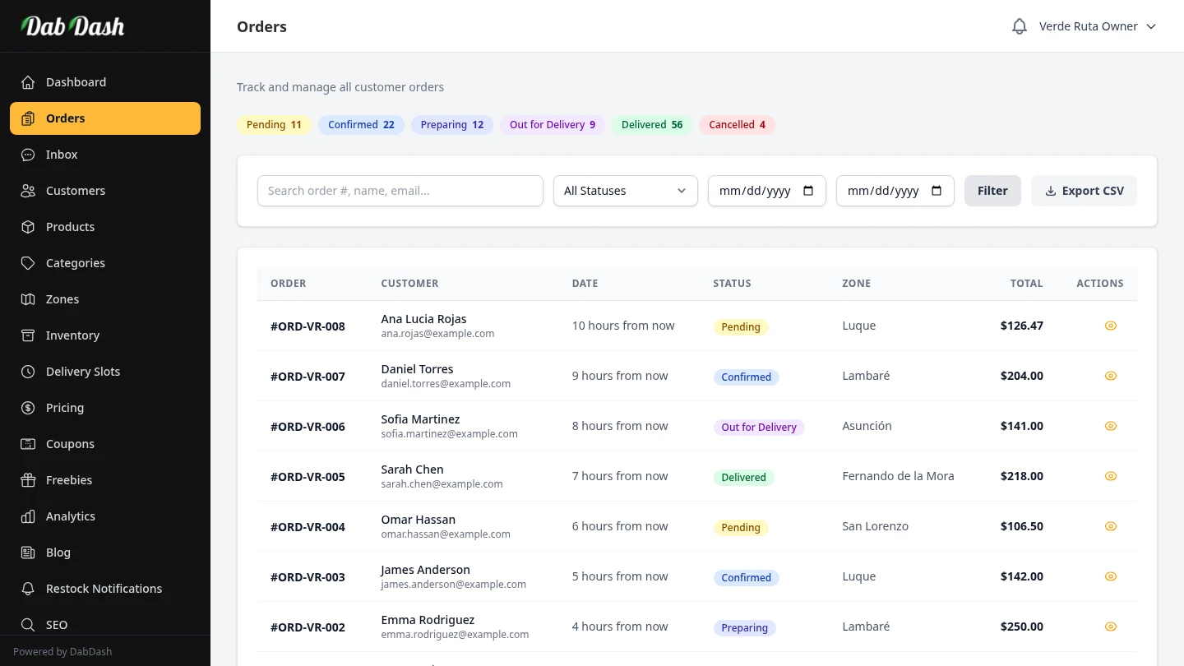This screenshot has height=666, width=1184.
Task: Expand the Verde Ruta Owner account menu
Action: 1098,26
